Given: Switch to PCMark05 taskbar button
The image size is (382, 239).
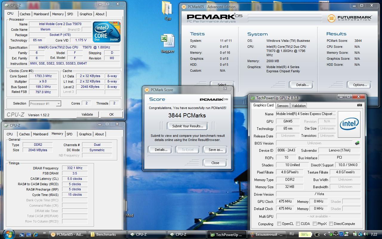Looking at the screenshot, I should 68,235.
